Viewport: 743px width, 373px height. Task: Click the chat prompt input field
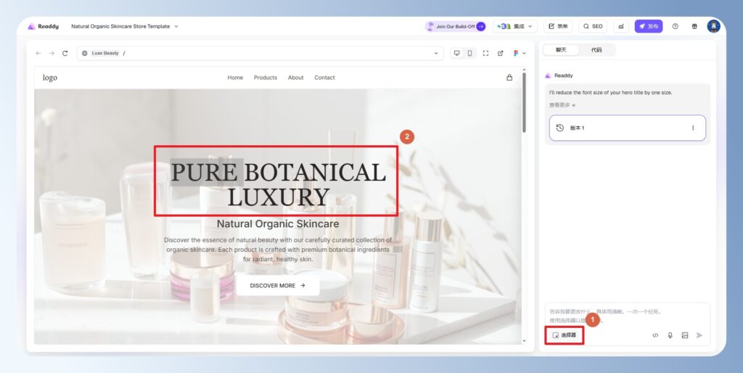[624, 314]
